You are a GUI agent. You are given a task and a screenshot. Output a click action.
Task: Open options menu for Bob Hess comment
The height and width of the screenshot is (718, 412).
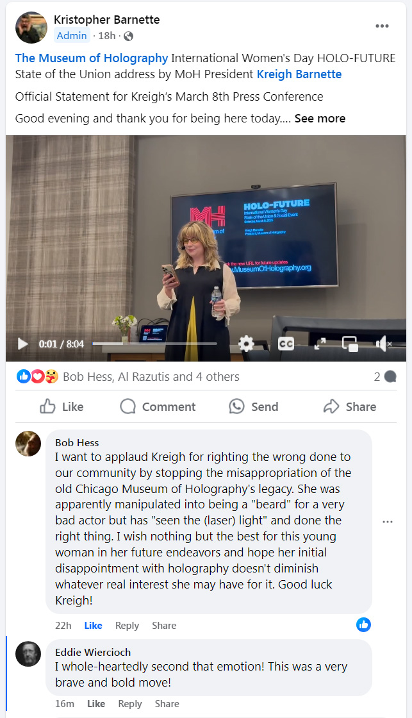pyautogui.click(x=387, y=522)
